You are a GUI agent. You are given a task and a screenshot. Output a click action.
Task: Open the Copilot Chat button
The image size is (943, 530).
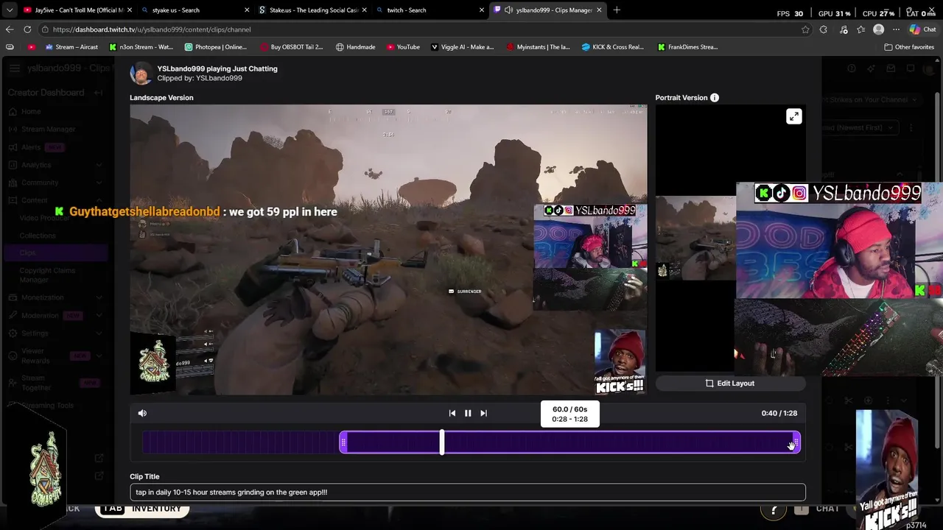(922, 29)
